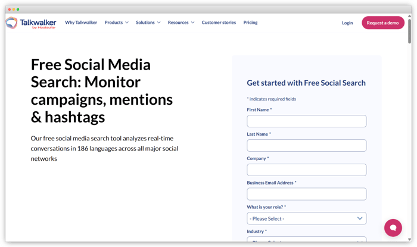The height and width of the screenshot is (247, 417).
Task: Click the Business Email Address field
Action: (x=306, y=194)
